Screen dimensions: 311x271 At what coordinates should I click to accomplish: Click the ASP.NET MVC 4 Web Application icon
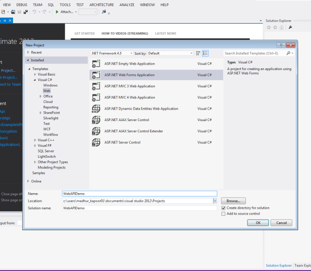tap(96, 98)
